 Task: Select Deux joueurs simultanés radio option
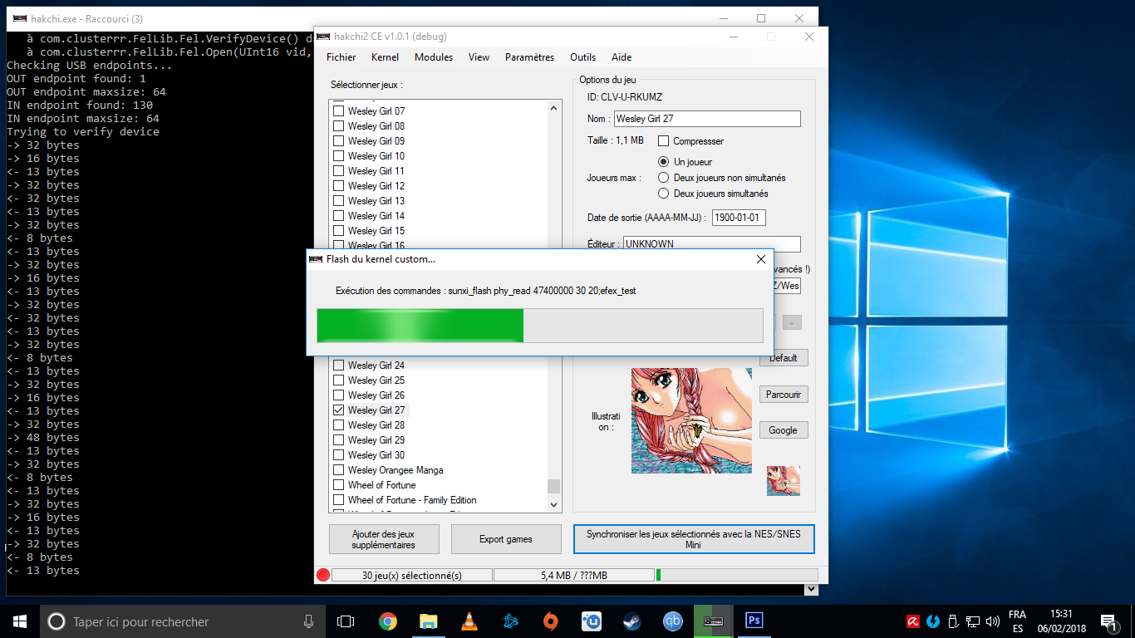tap(664, 194)
